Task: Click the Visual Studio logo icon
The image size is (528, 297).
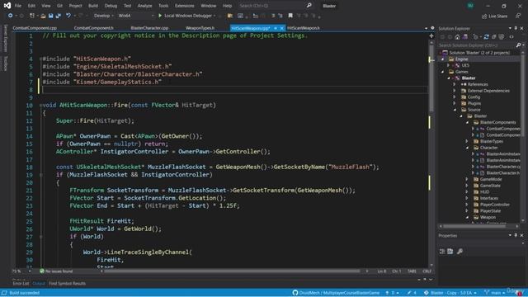Action: click(x=7, y=6)
